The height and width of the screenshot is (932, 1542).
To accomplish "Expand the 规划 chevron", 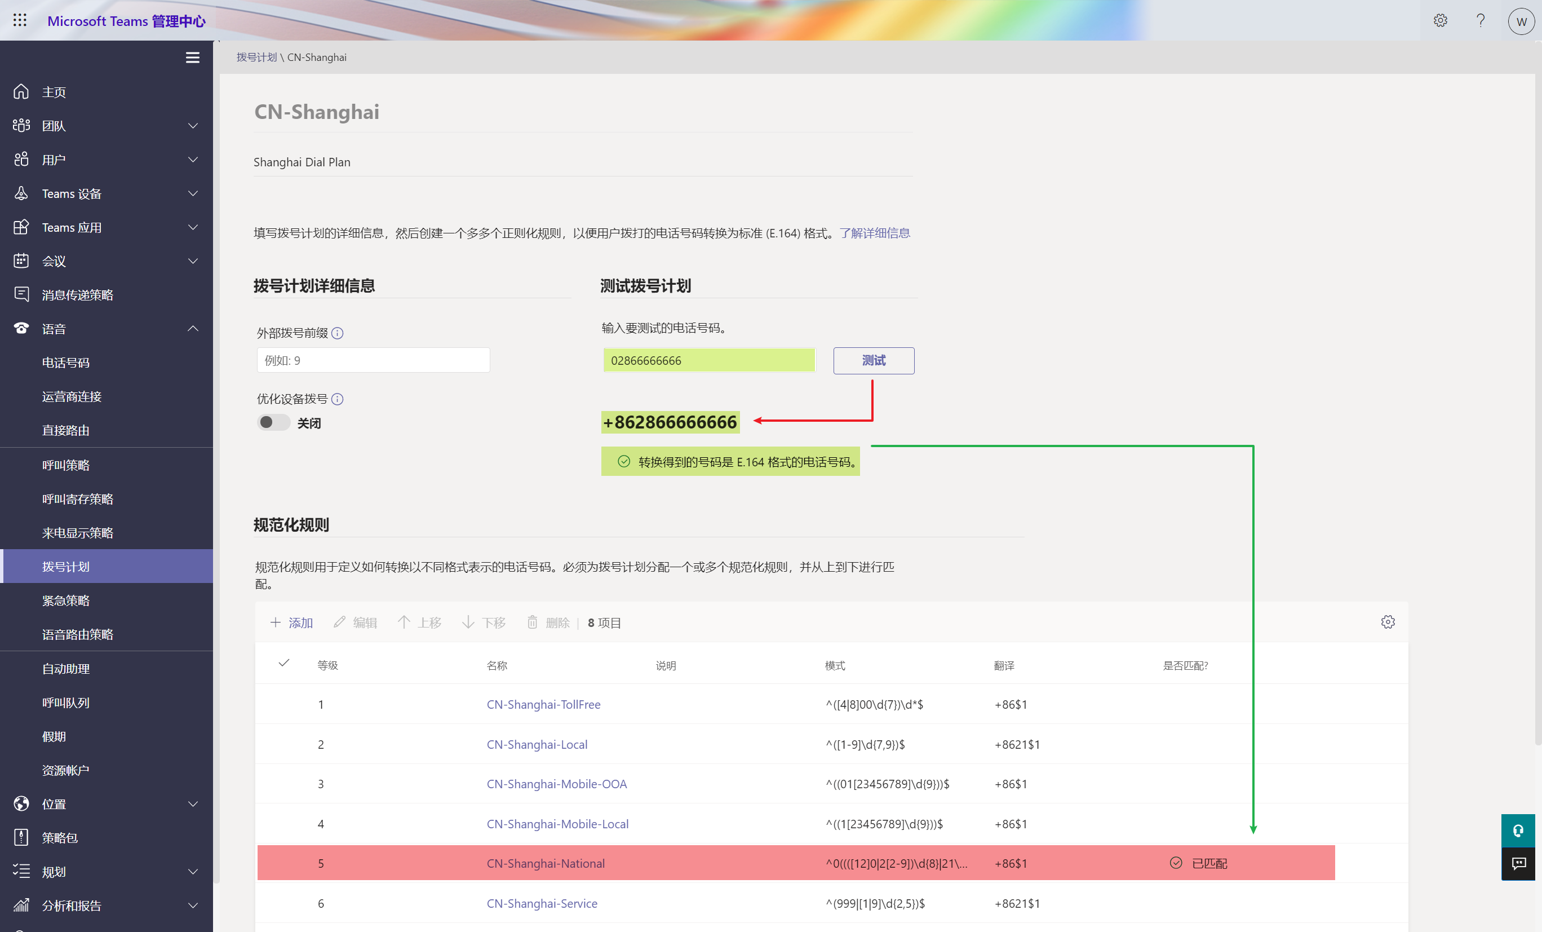I will (193, 871).
